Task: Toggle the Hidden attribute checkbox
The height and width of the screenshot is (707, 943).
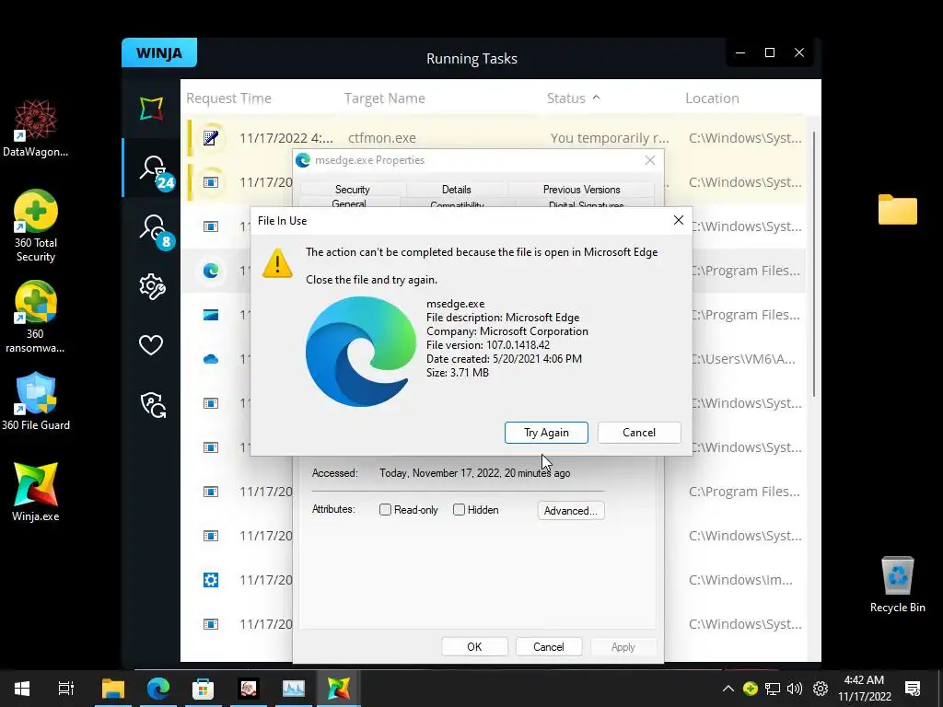Action: 459,510
